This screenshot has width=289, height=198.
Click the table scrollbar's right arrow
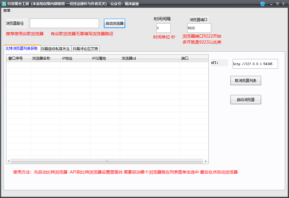click(206, 161)
